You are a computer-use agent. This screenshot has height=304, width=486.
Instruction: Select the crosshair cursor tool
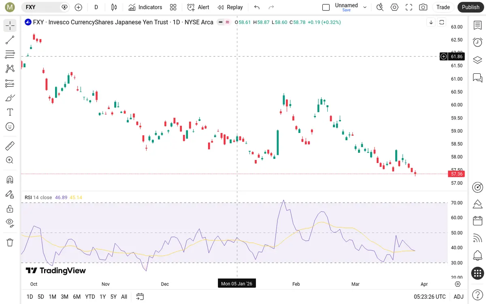(10, 26)
